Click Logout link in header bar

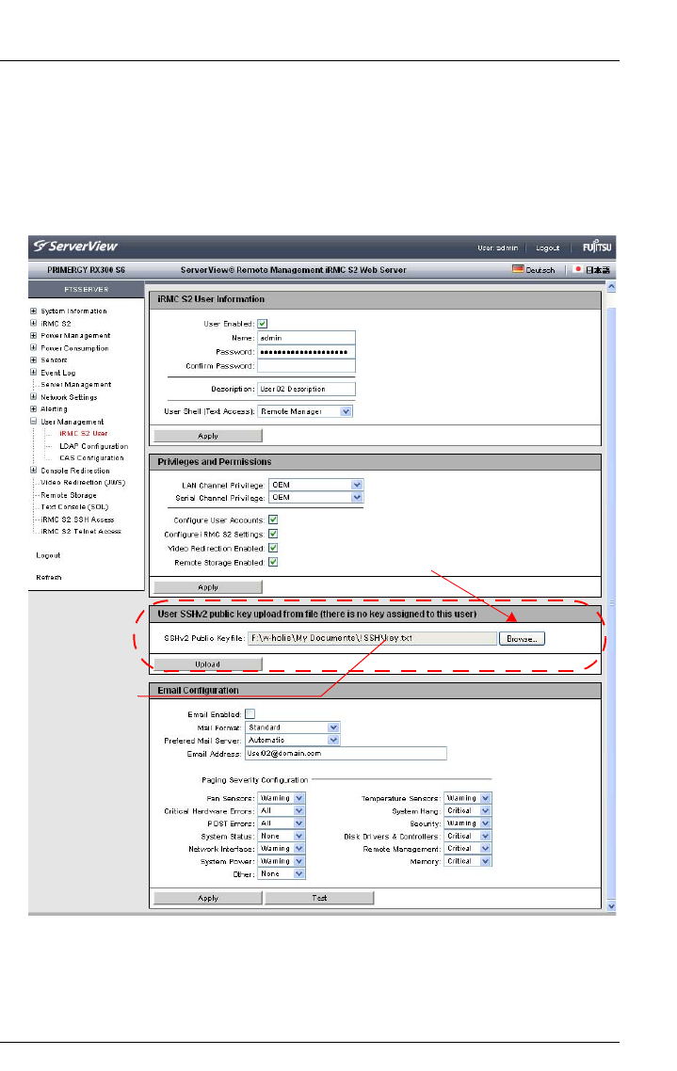547,248
